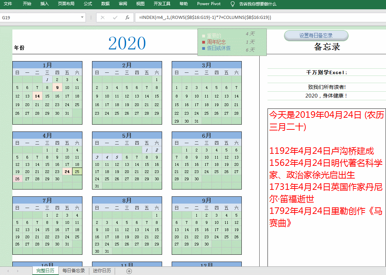Viewport: 386px width, 275px height.
Task: Click the 设置每日备忘录 button
Action: click(316, 35)
